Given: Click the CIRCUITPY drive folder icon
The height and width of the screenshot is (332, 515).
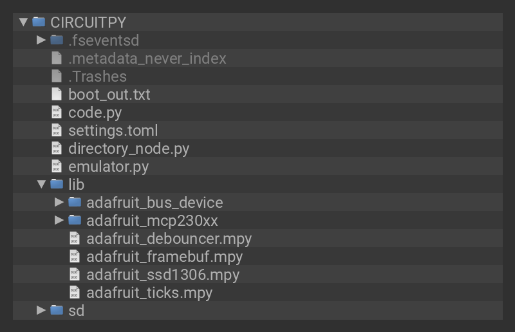Looking at the screenshot, I should coord(39,22).
